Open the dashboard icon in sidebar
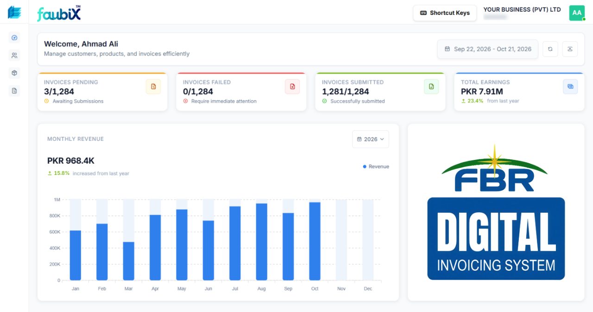The width and height of the screenshot is (593, 312). (x=14, y=38)
